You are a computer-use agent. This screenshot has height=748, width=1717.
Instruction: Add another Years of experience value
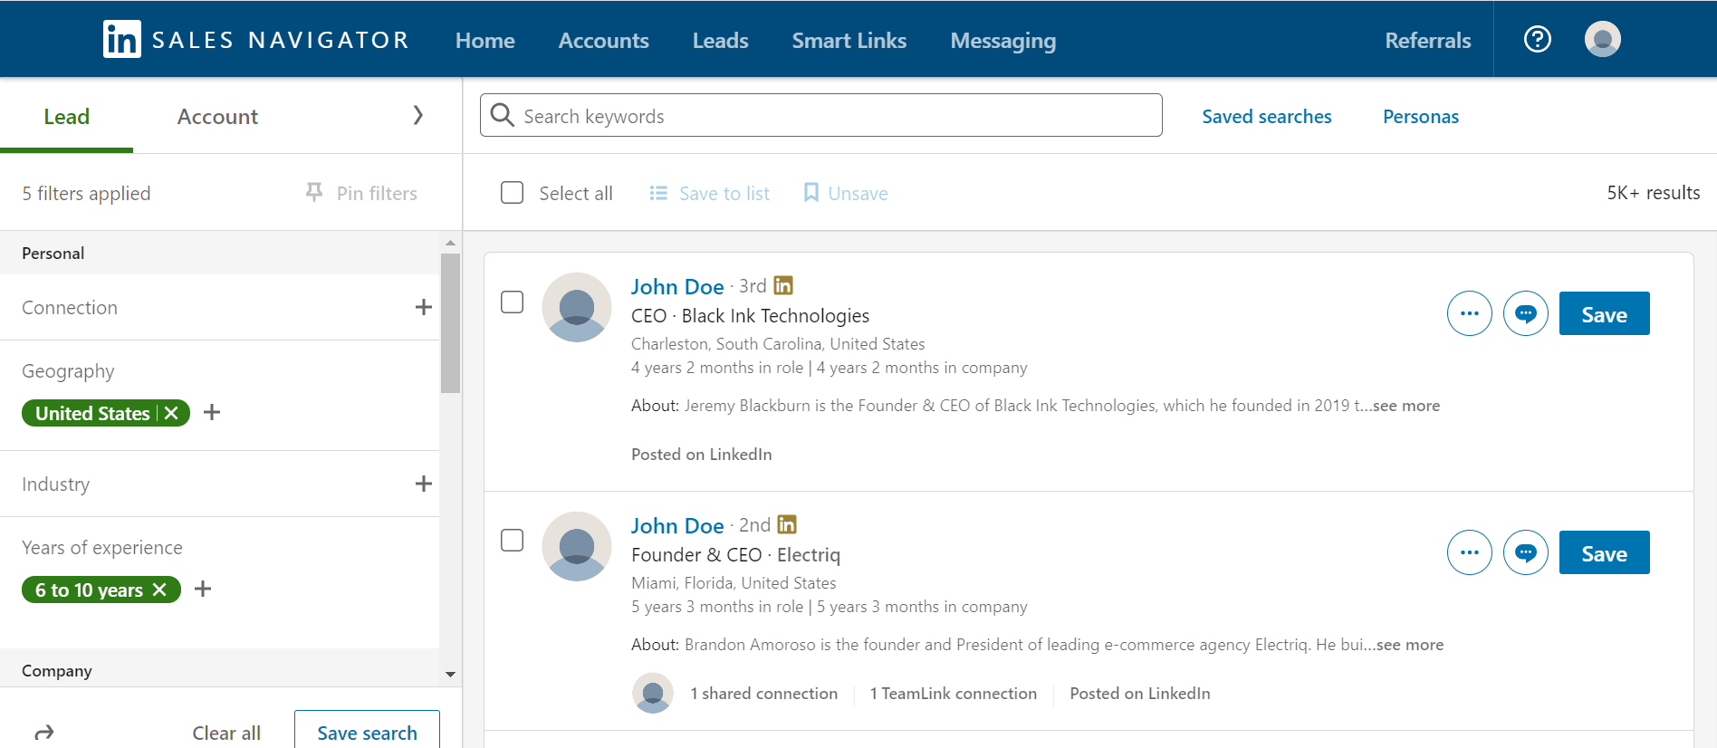[x=203, y=589]
